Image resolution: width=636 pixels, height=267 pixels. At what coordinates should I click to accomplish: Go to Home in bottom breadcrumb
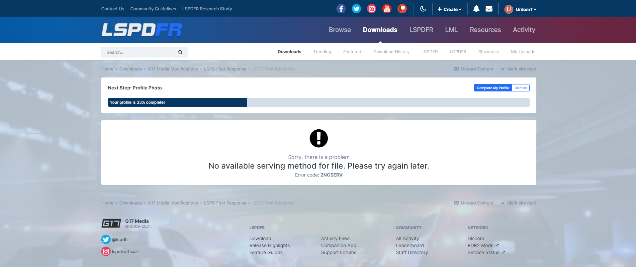tap(107, 203)
